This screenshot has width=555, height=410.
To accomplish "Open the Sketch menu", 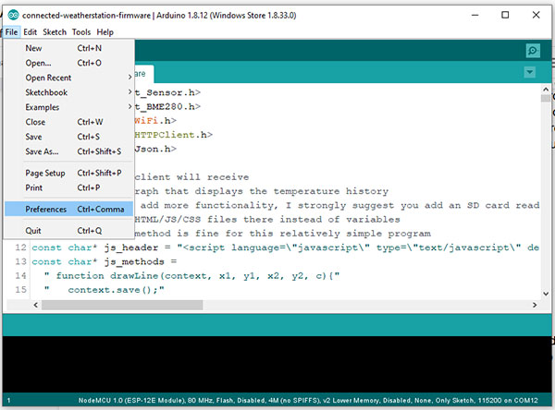I will [x=55, y=32].
